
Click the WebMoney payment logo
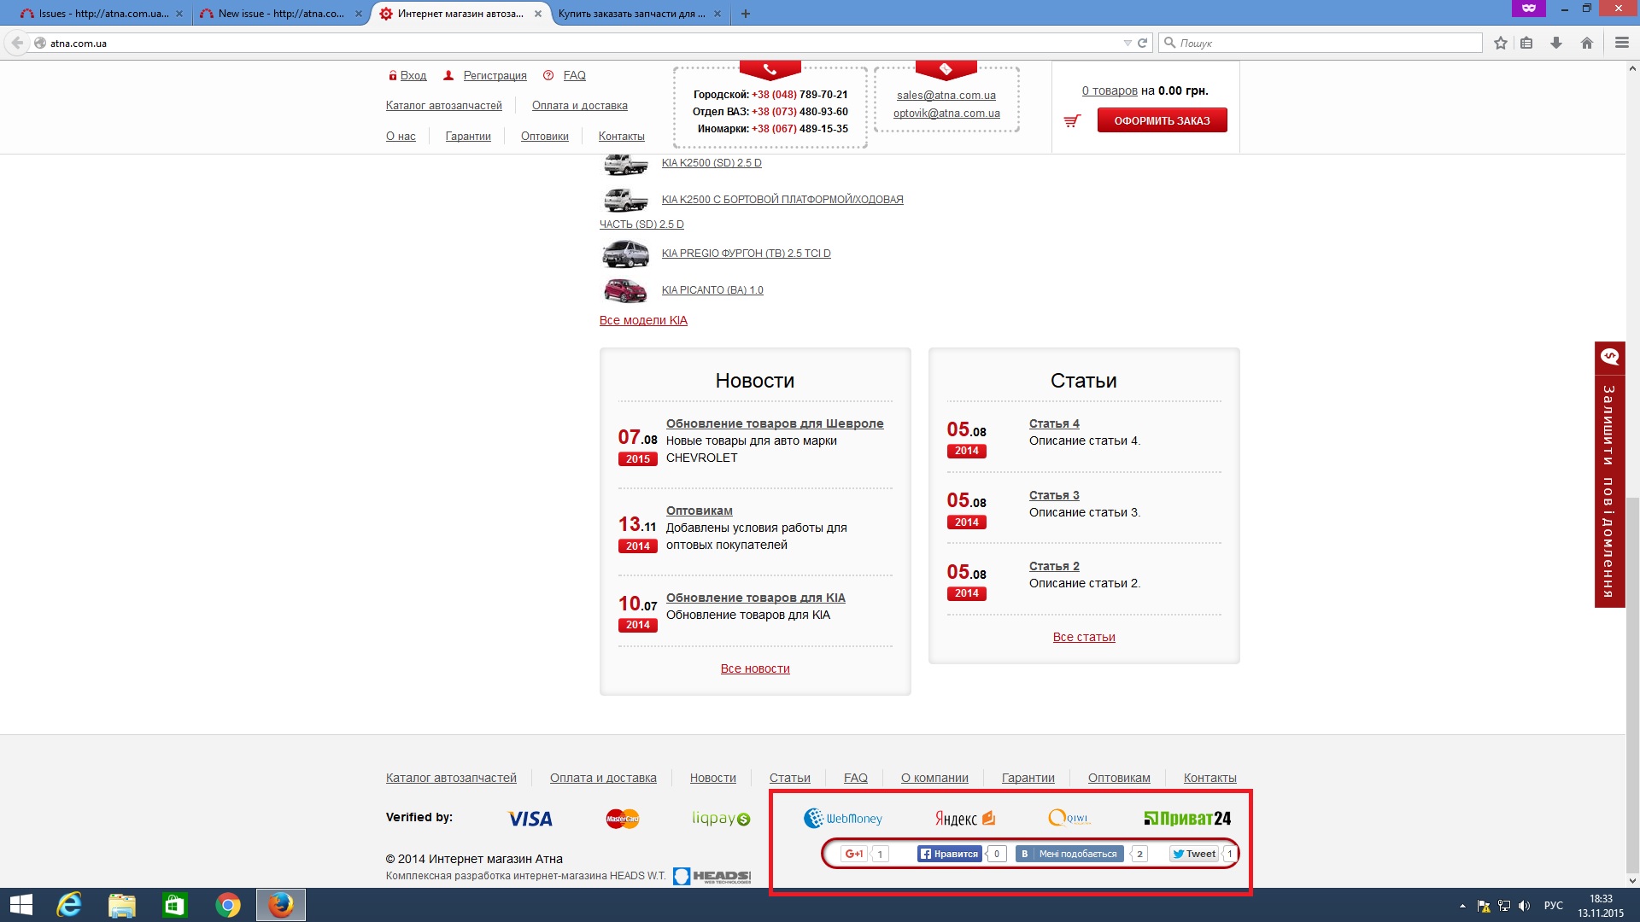[843, 818]
